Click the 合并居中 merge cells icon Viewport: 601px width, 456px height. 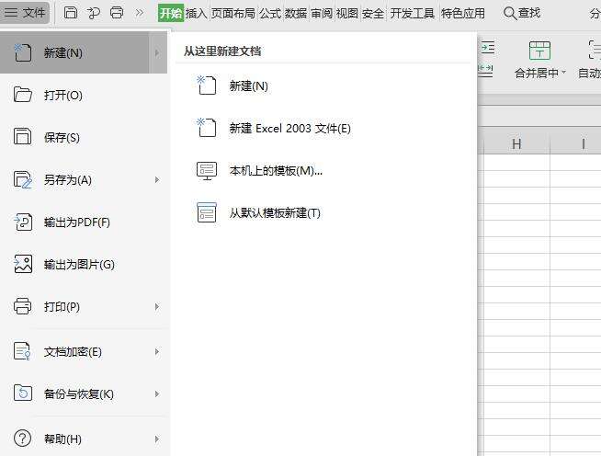tap(539, 51)
